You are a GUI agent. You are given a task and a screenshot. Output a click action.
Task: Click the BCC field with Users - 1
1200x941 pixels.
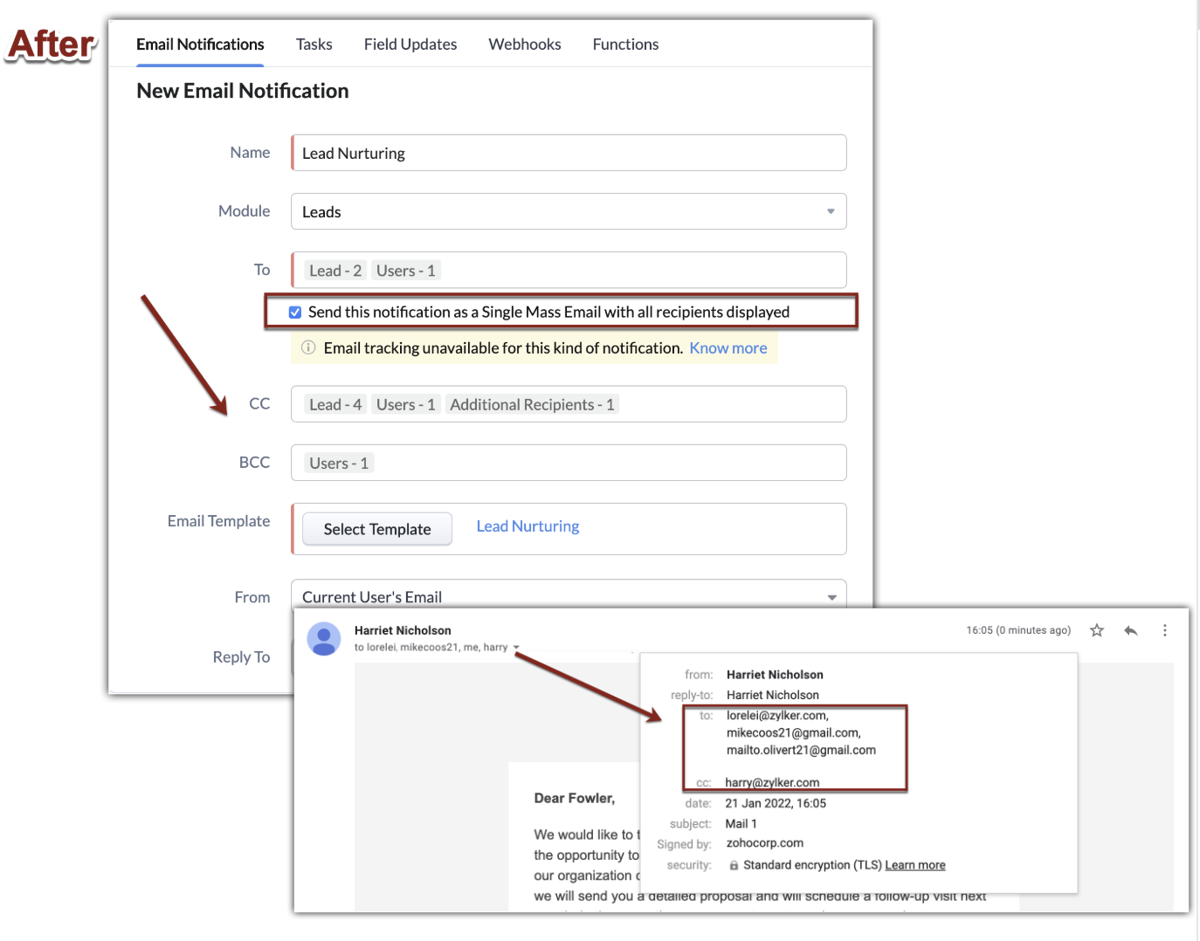coord(568,463)
